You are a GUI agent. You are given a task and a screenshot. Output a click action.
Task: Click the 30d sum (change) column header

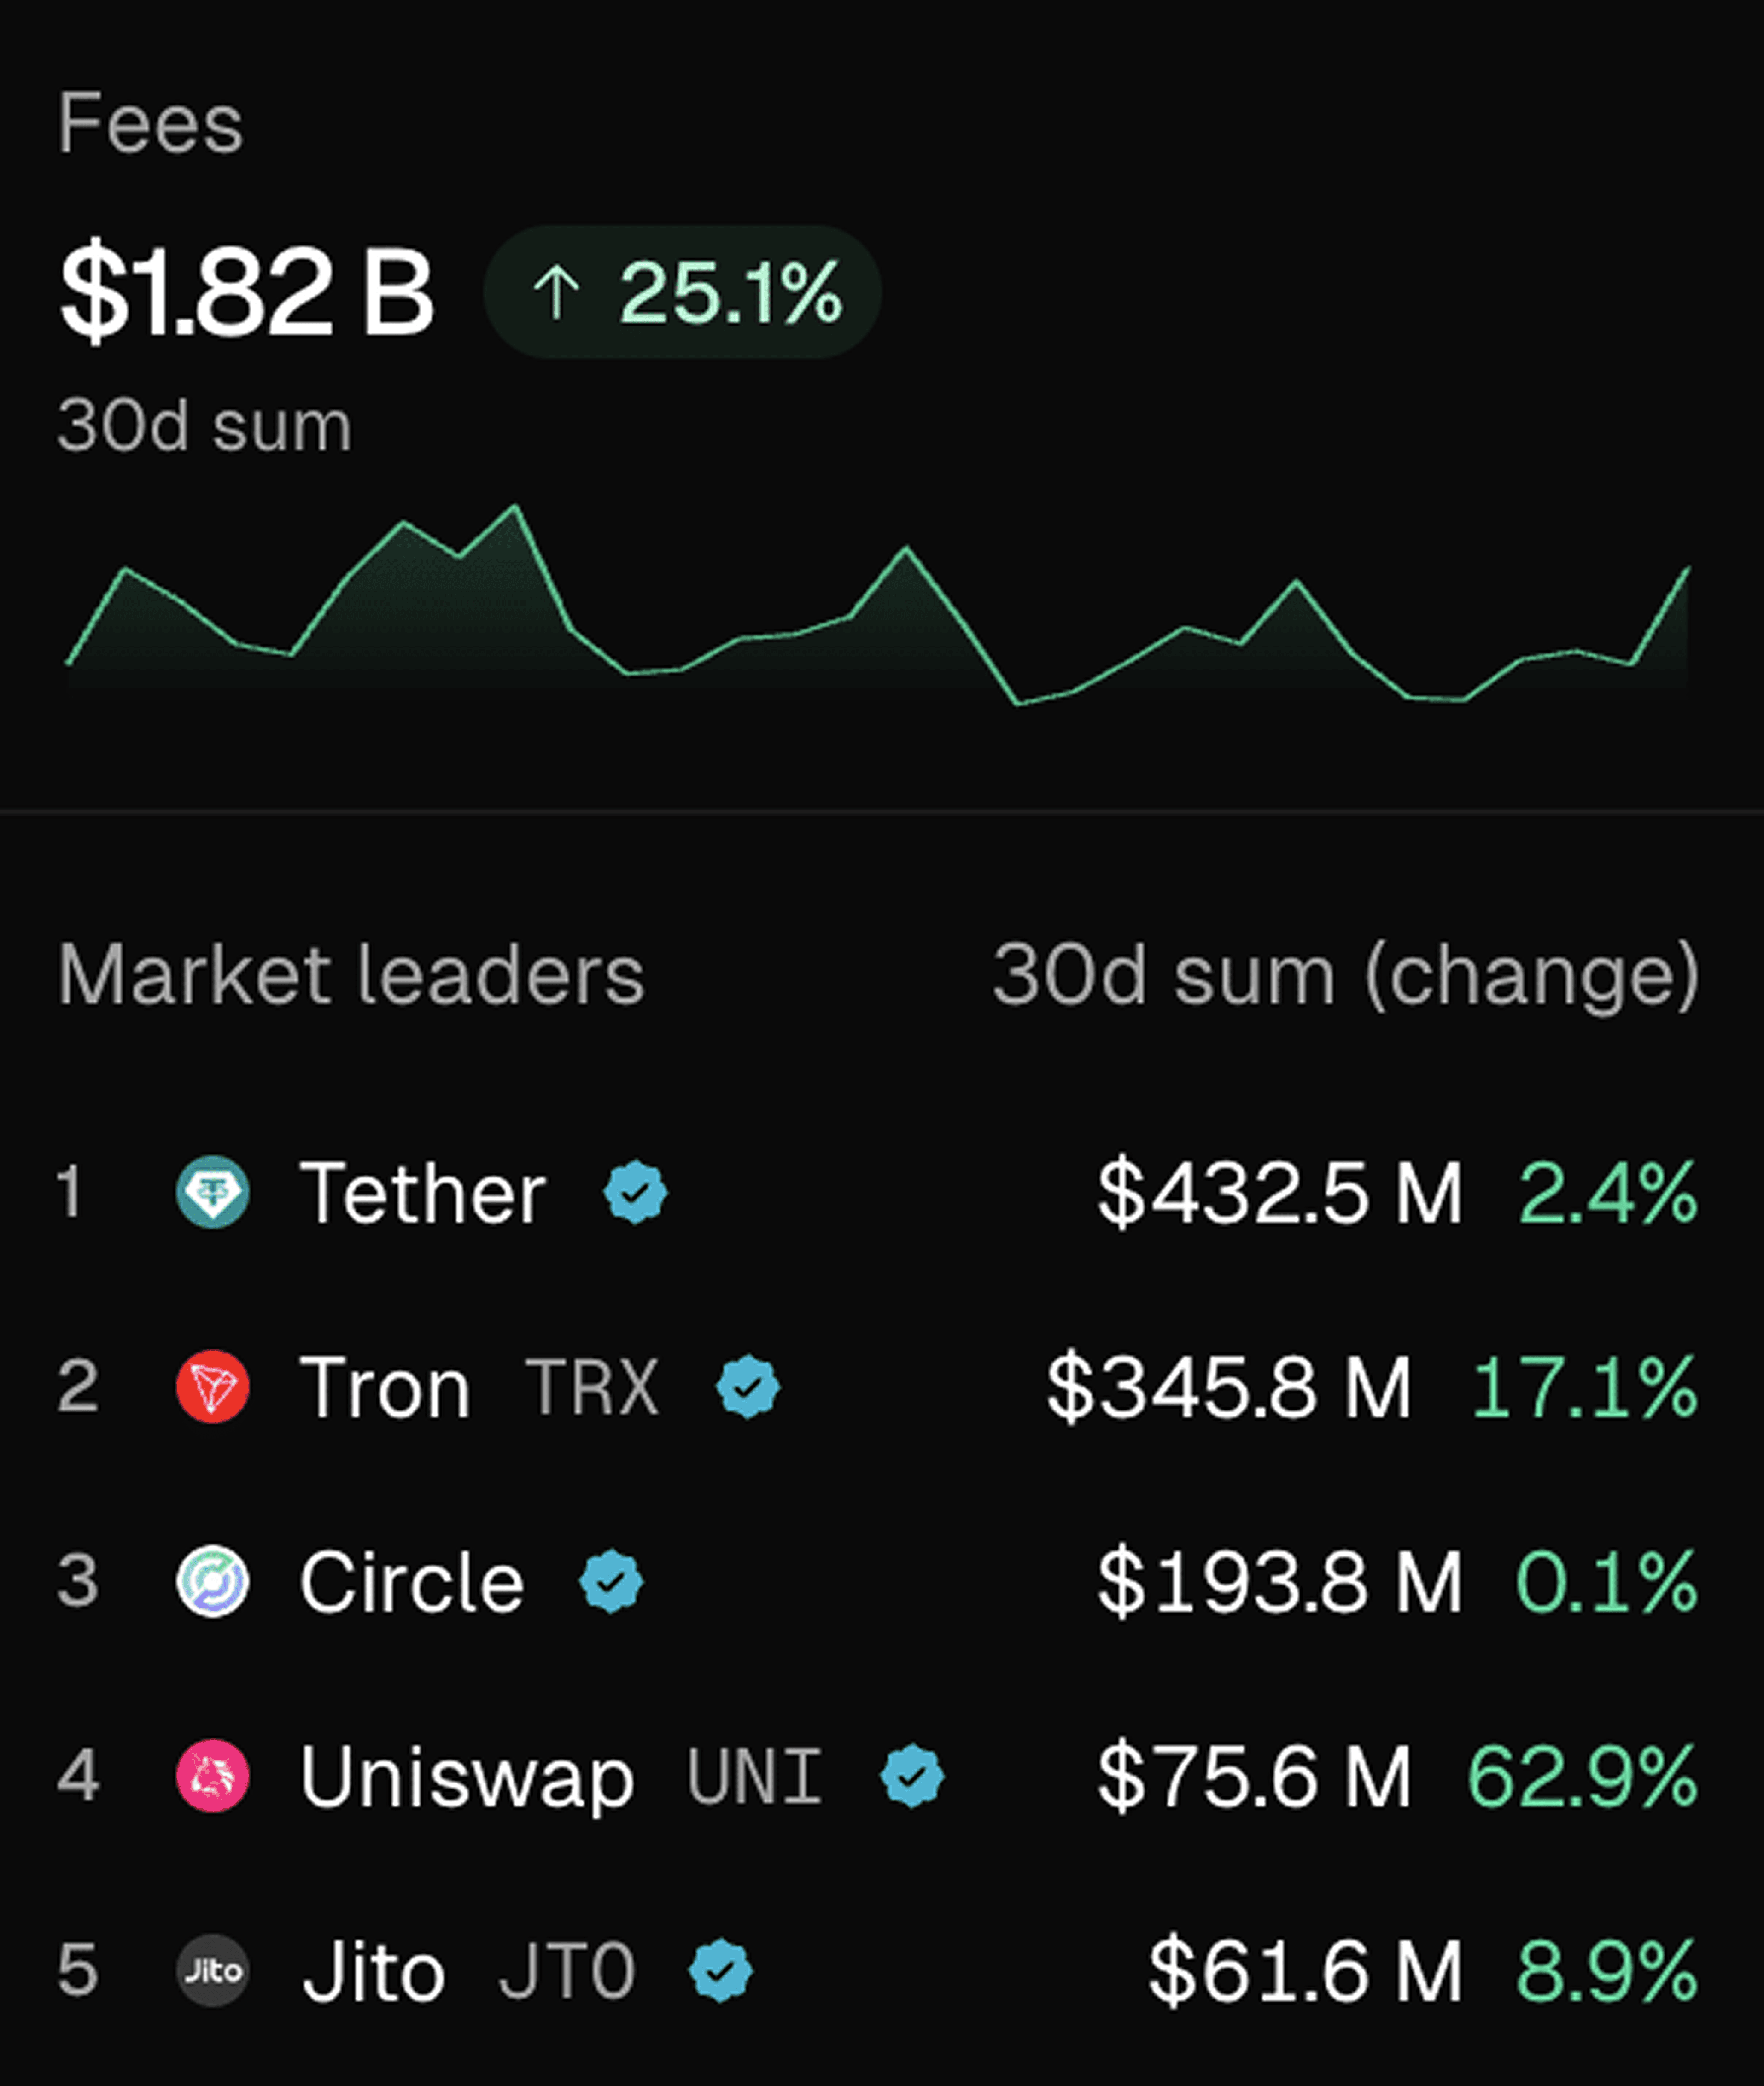tap(1345, 974)
